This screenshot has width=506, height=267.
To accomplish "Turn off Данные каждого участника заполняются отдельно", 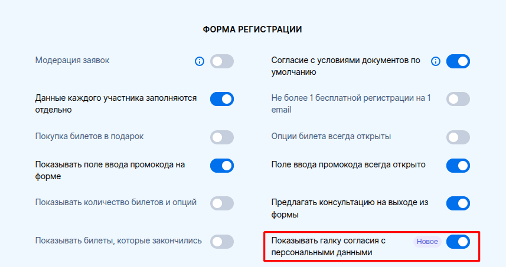I will [222, 99].
